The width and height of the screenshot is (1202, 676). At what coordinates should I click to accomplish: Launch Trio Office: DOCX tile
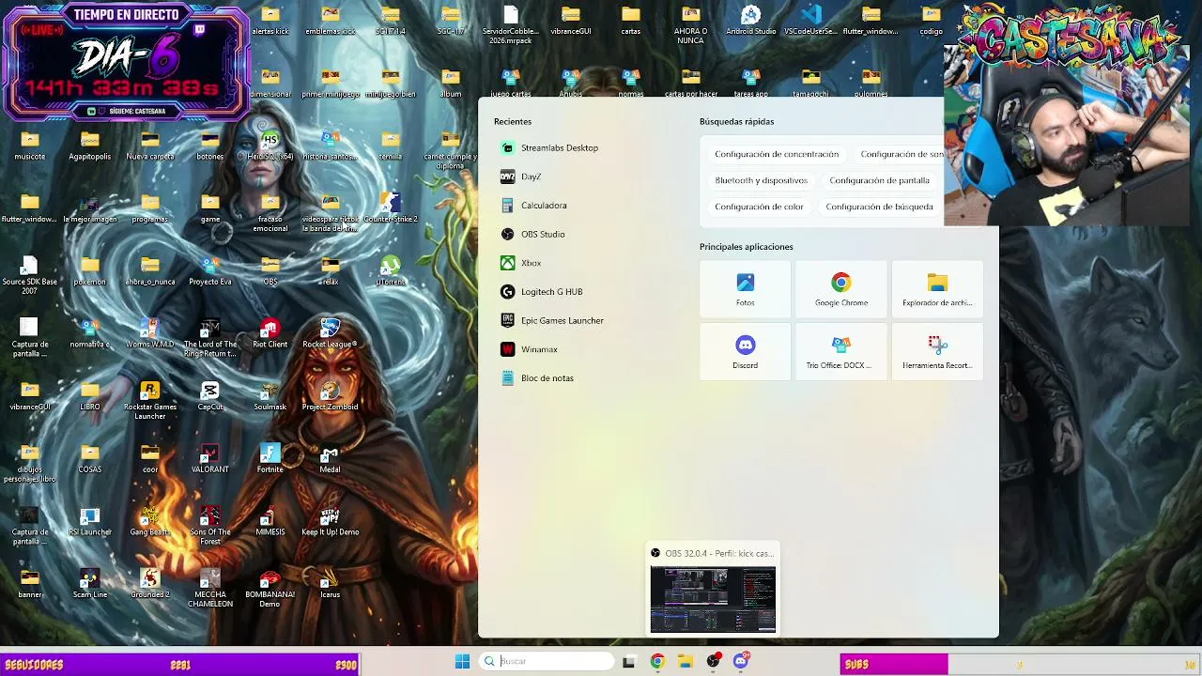tap(841, 352)
